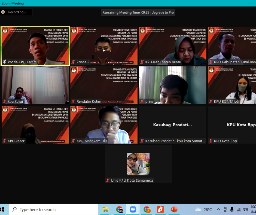Open PowerPoint from the taskbar
Image resolution: width=256 pixels, height=215 pixels.
pos(174,210)
